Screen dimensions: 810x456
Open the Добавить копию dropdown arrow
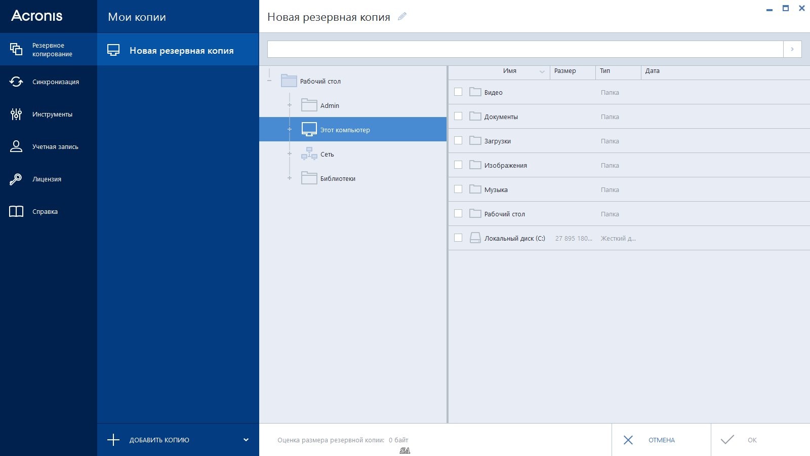click(x=246, y=440)
